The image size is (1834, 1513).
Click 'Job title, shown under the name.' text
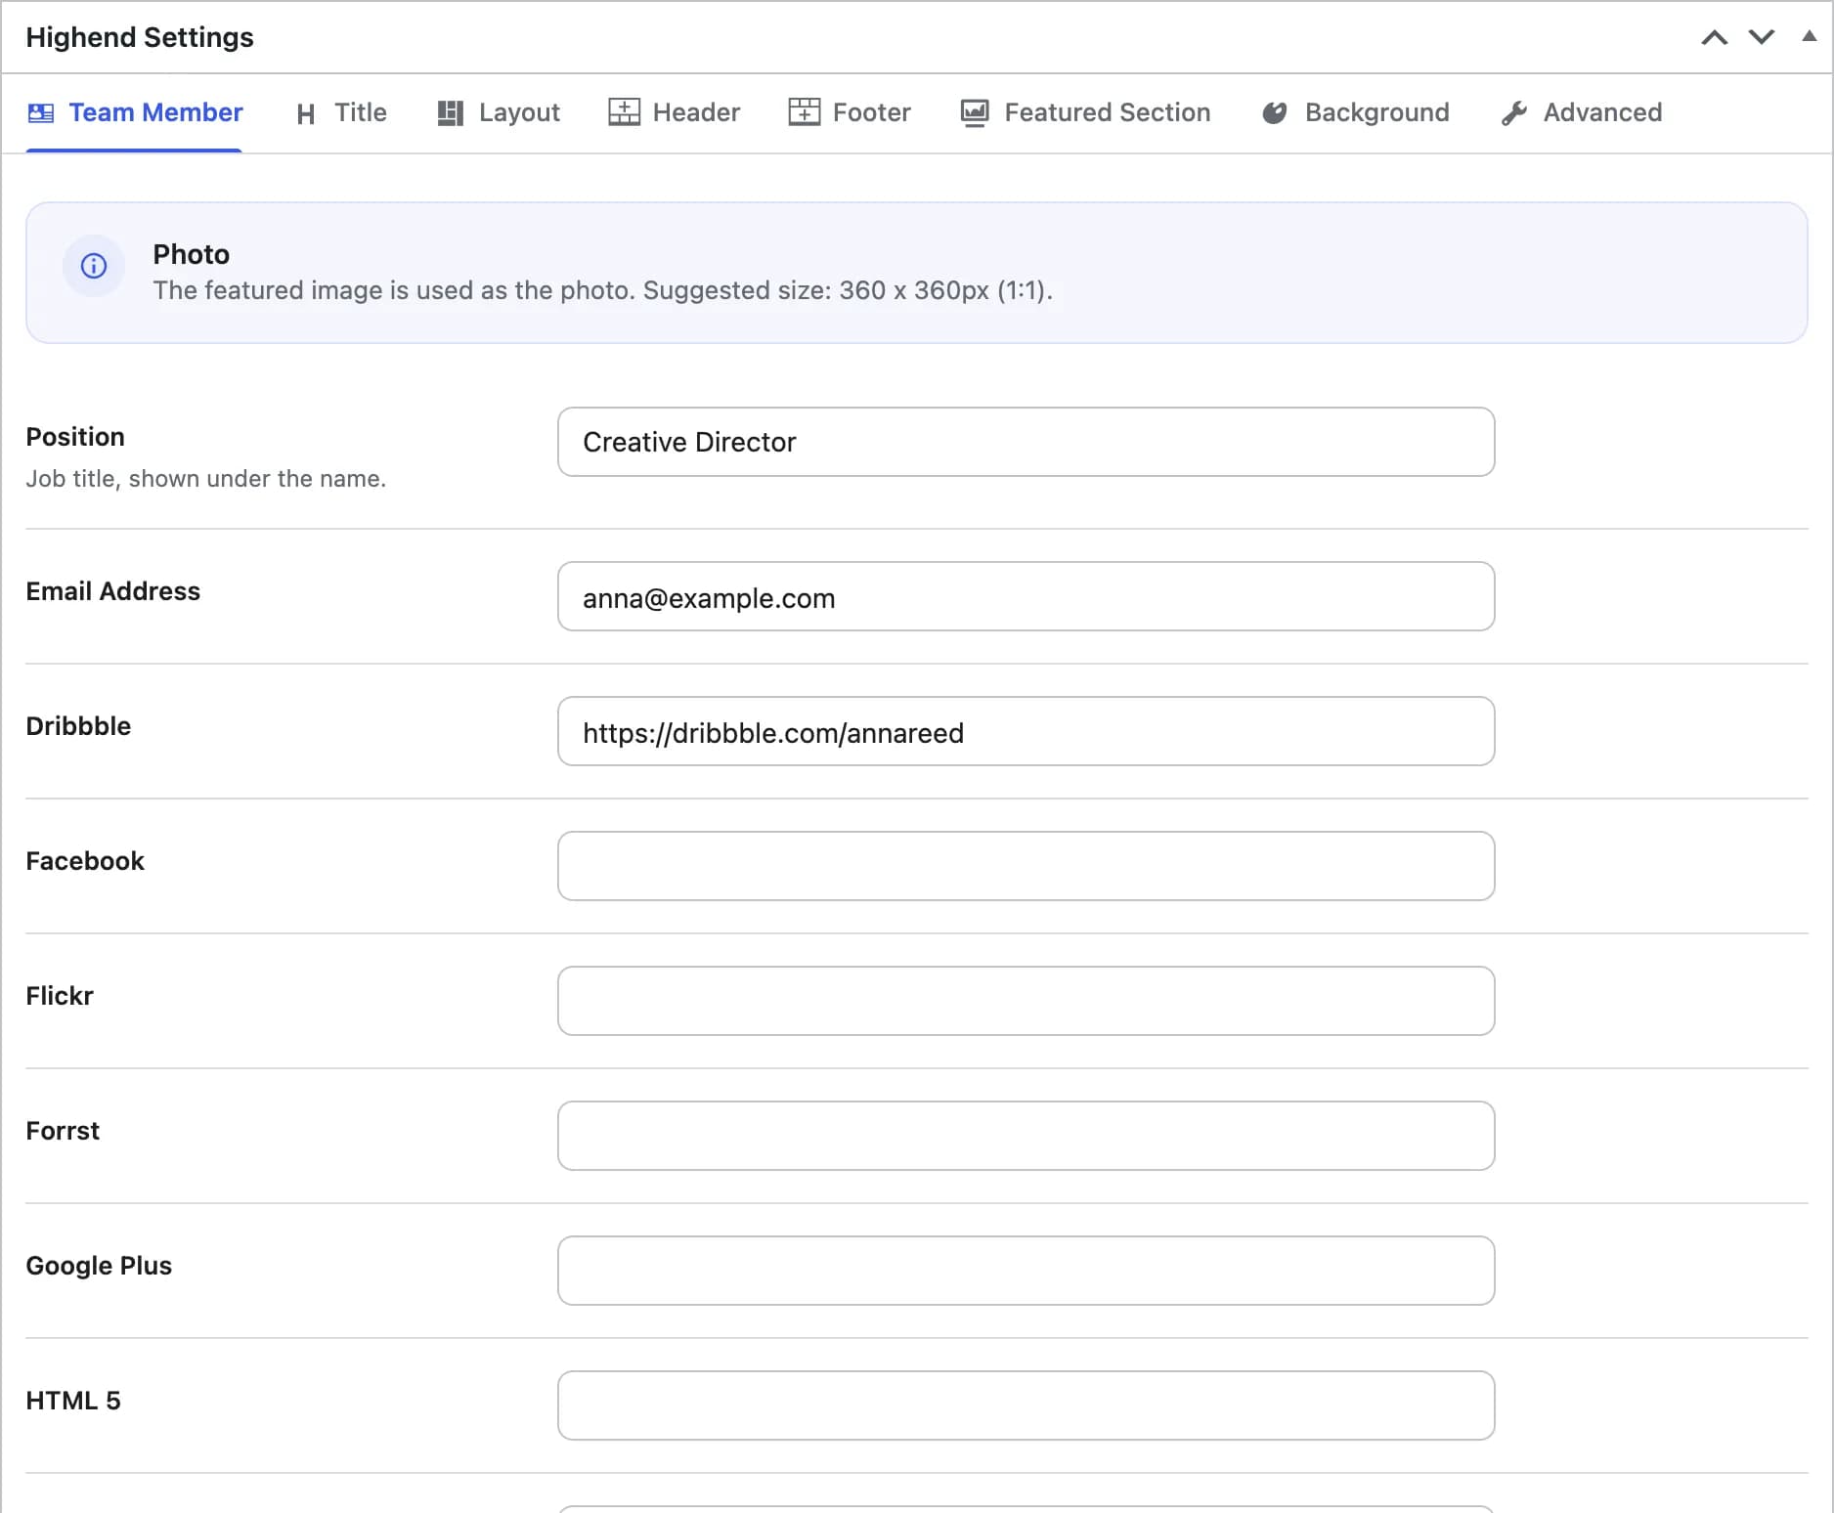pyautogui.click(x=206, y=479)
